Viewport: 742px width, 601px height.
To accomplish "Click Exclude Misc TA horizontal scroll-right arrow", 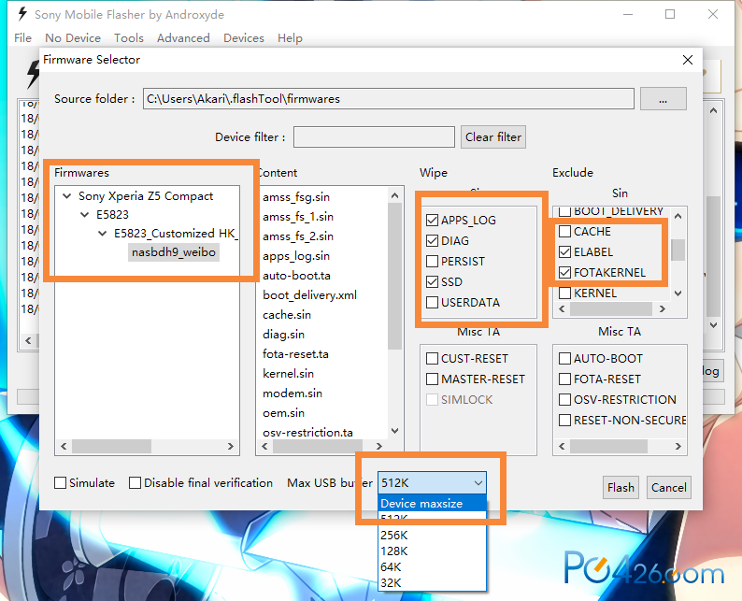I will (678, 446).
